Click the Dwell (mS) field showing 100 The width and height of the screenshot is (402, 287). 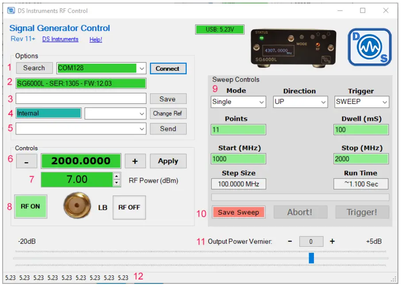(361, 130)
